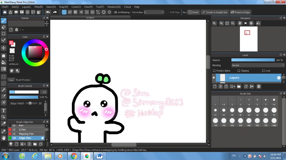Delete layer using the trash icon in Layer panel

[x=259, y=87]
